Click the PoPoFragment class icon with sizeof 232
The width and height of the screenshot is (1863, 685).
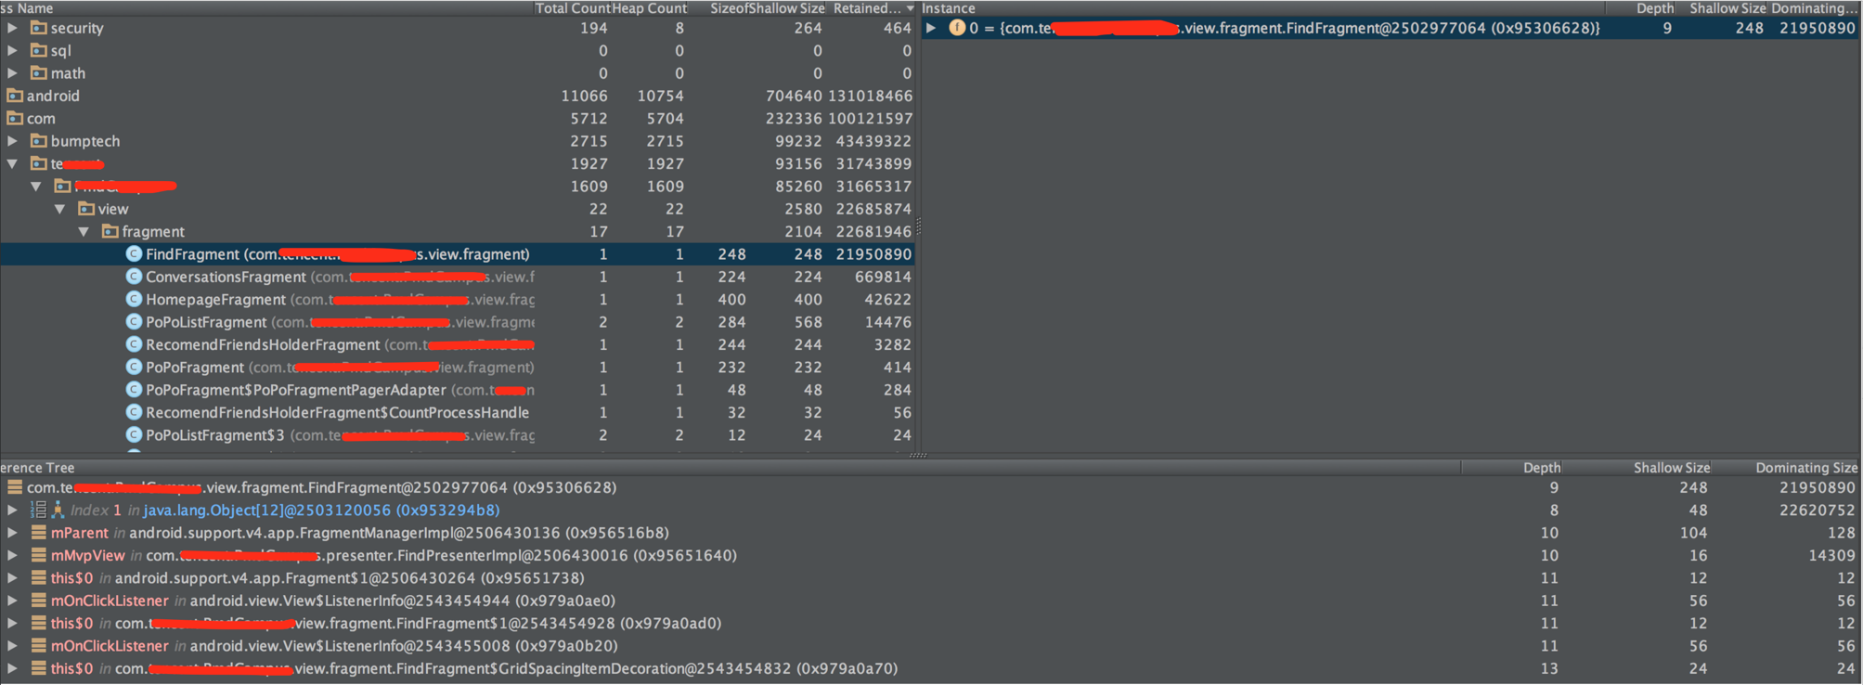134,367
